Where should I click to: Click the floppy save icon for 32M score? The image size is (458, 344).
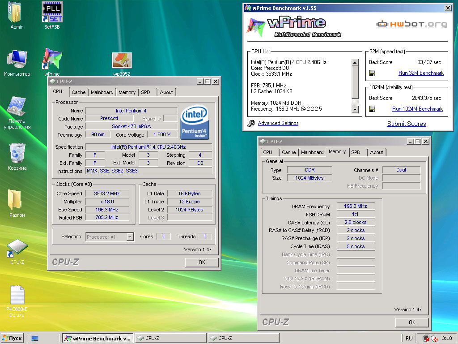pos(372,73)
